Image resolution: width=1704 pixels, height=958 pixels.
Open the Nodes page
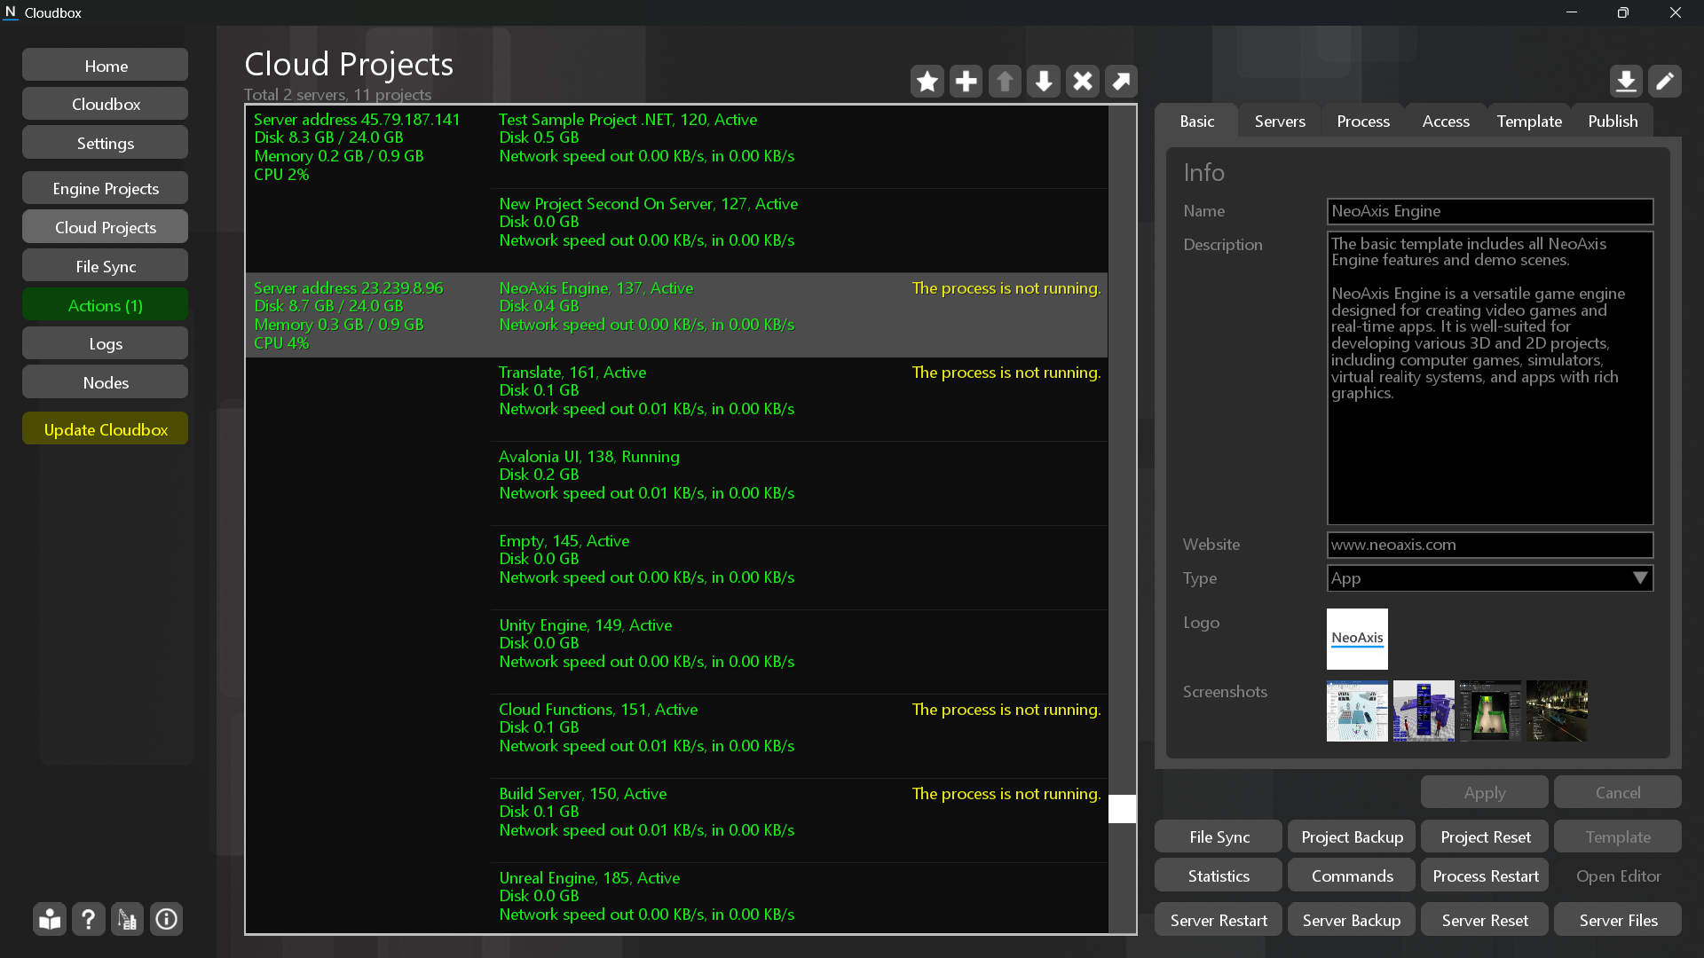pyautogui.click(x=106, y=382)
